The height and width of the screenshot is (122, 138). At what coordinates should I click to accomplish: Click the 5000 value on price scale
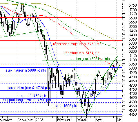tap(133, 68)
